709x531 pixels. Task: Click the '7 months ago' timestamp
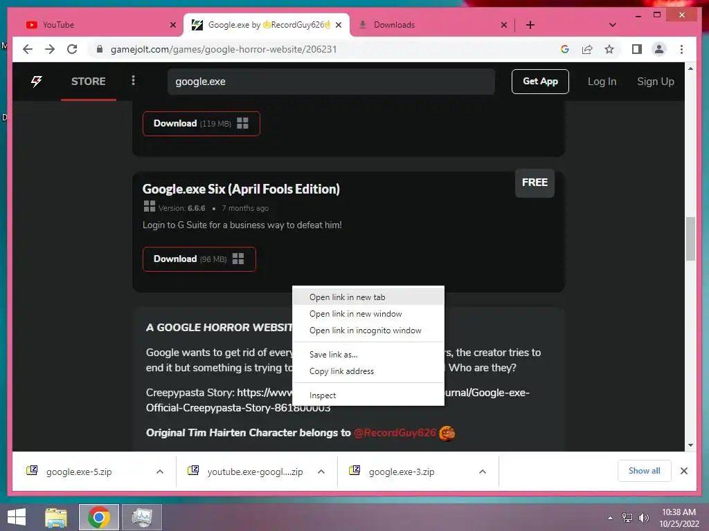[x=245, y=208]
